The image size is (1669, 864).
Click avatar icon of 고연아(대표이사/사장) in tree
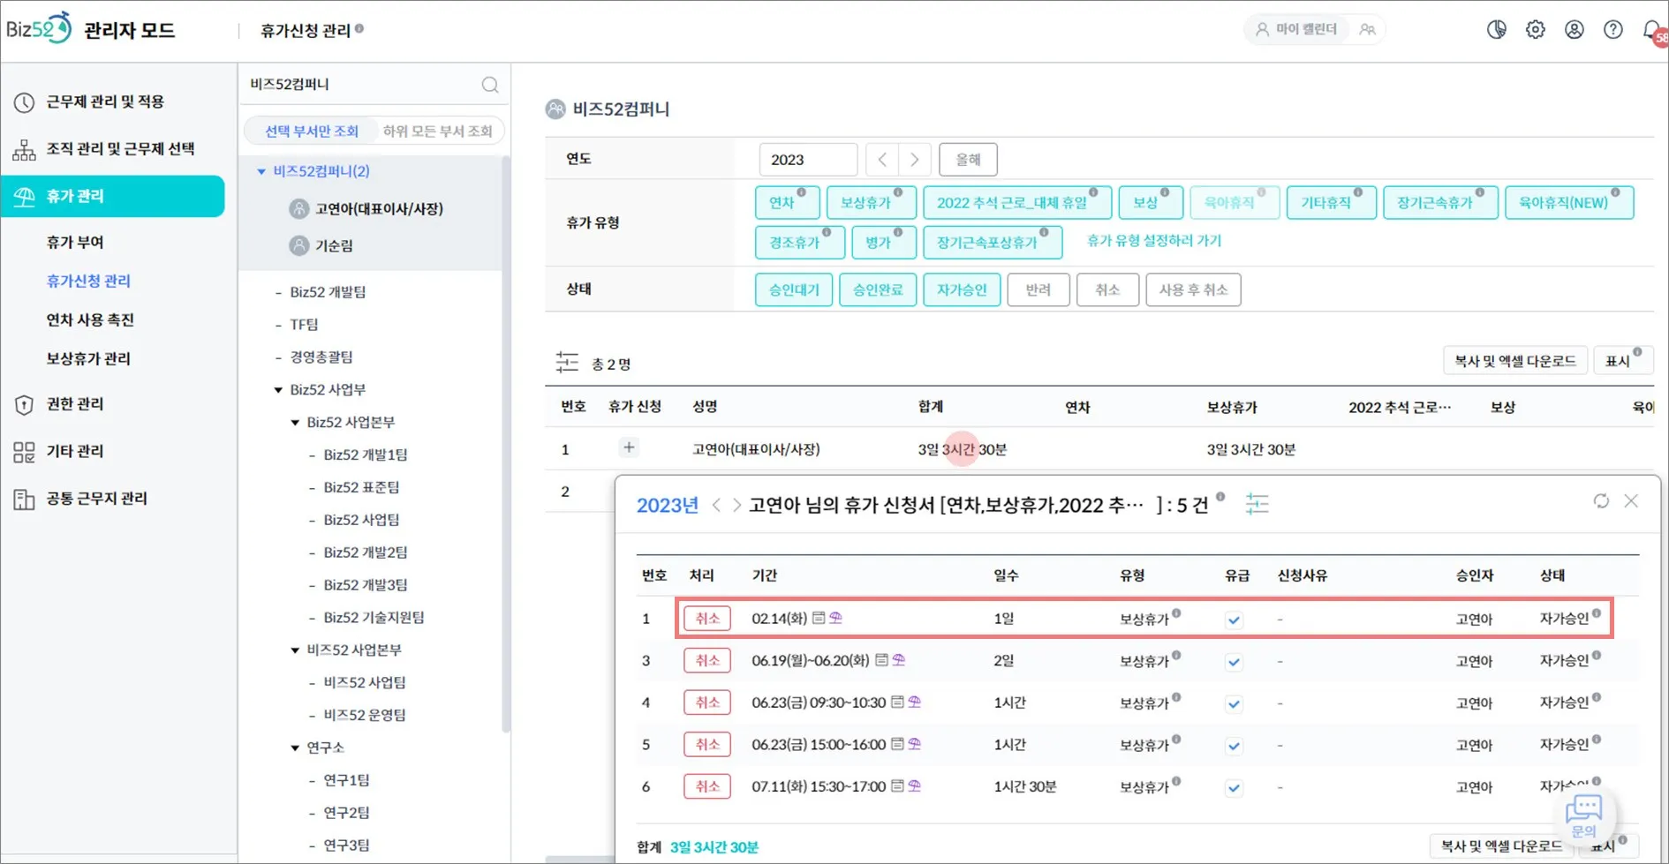[x=299, y=208]
